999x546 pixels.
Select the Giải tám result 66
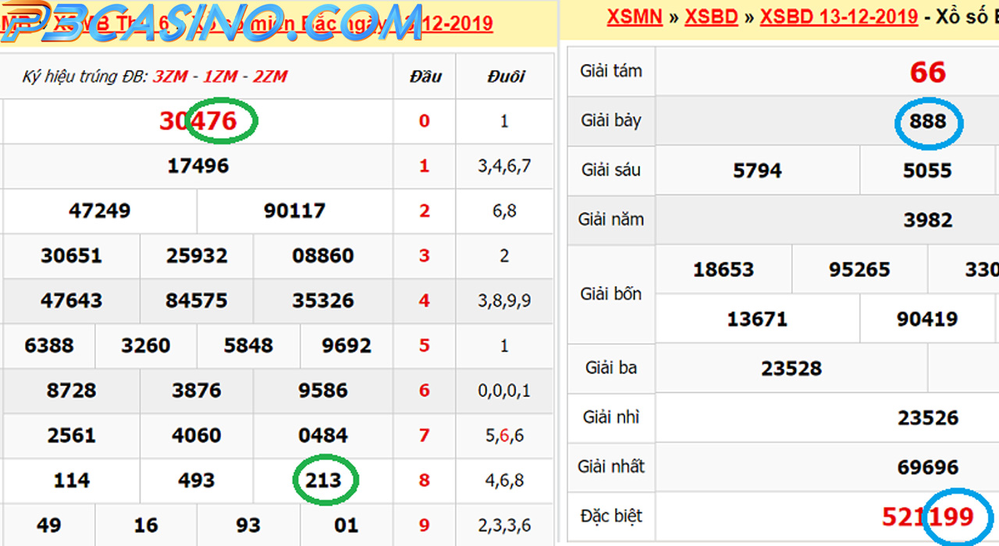click(927, 73)
